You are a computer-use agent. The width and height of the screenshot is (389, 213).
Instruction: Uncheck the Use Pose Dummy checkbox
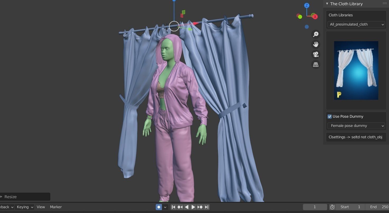pos(329,116)
